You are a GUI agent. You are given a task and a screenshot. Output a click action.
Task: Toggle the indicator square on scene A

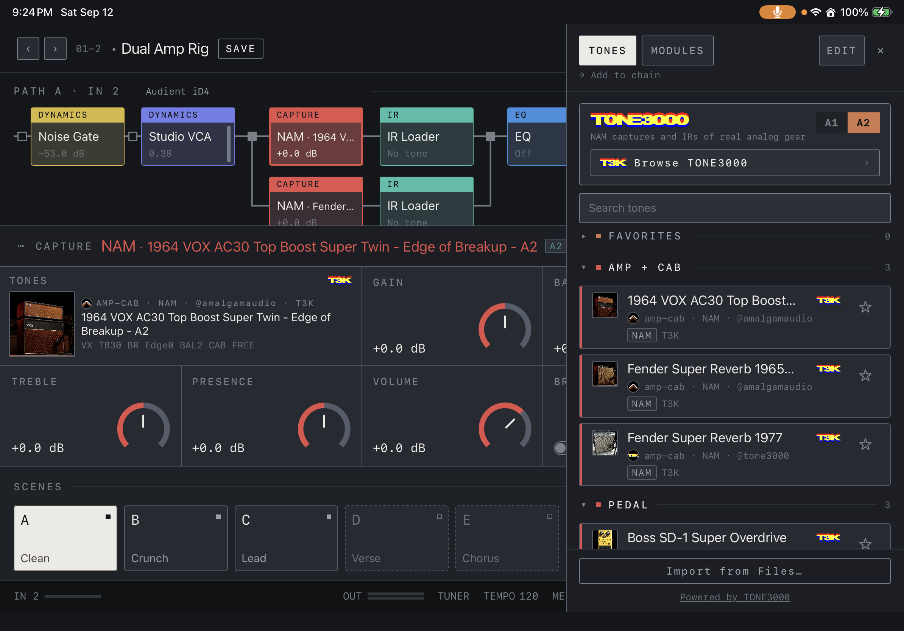pos(108,517)
